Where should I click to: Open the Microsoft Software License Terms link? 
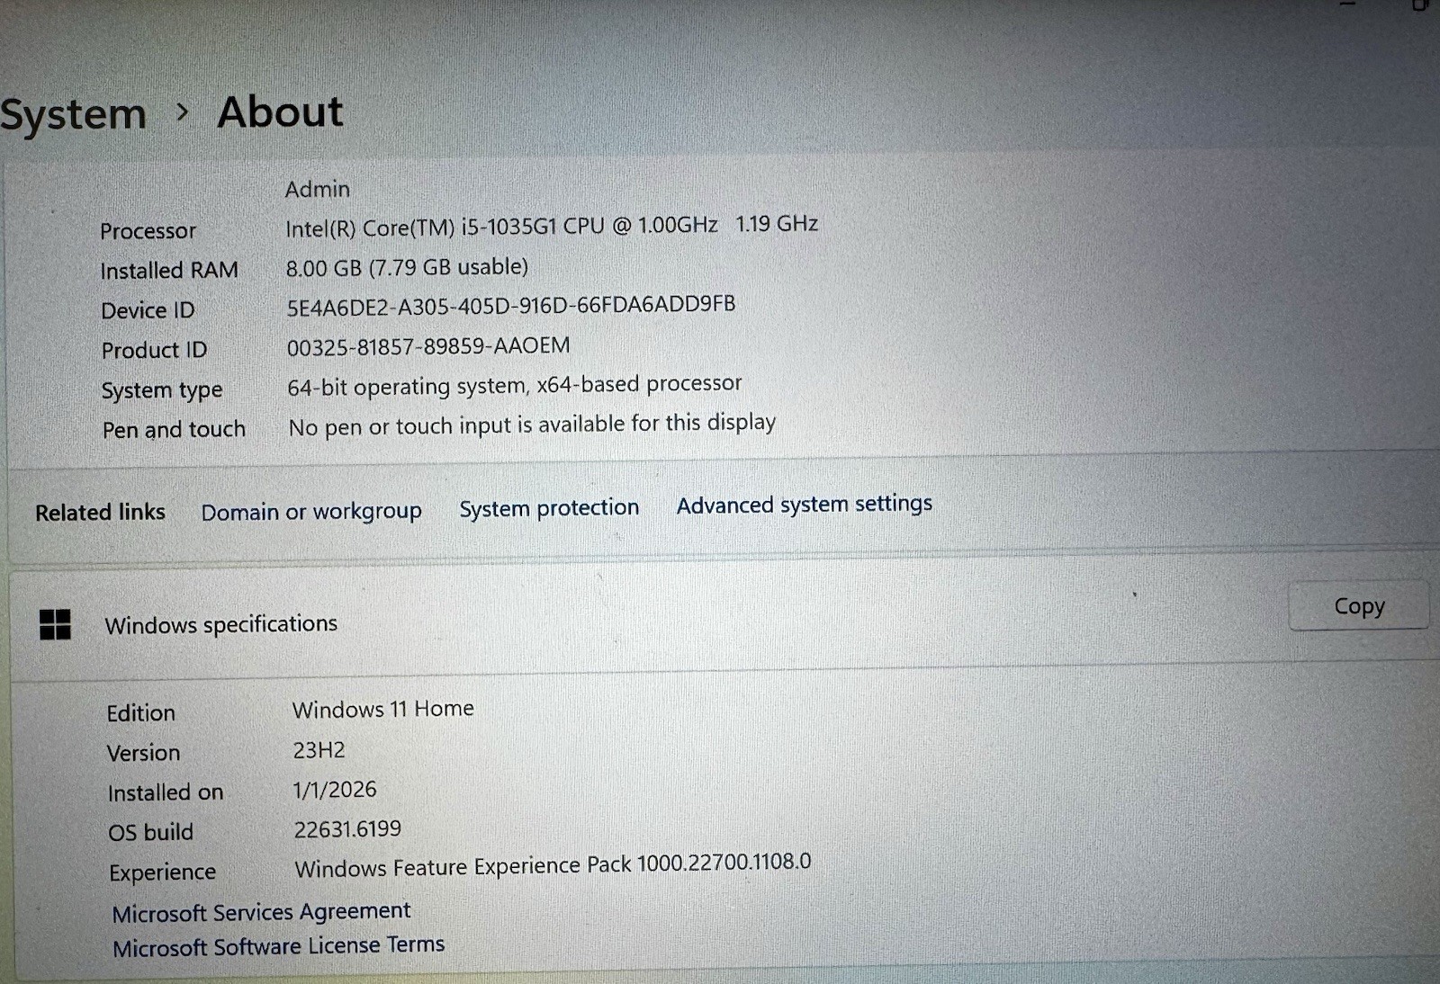pos(279,946)
